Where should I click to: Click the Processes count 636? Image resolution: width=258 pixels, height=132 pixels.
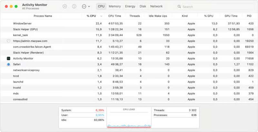click(194, 115)
